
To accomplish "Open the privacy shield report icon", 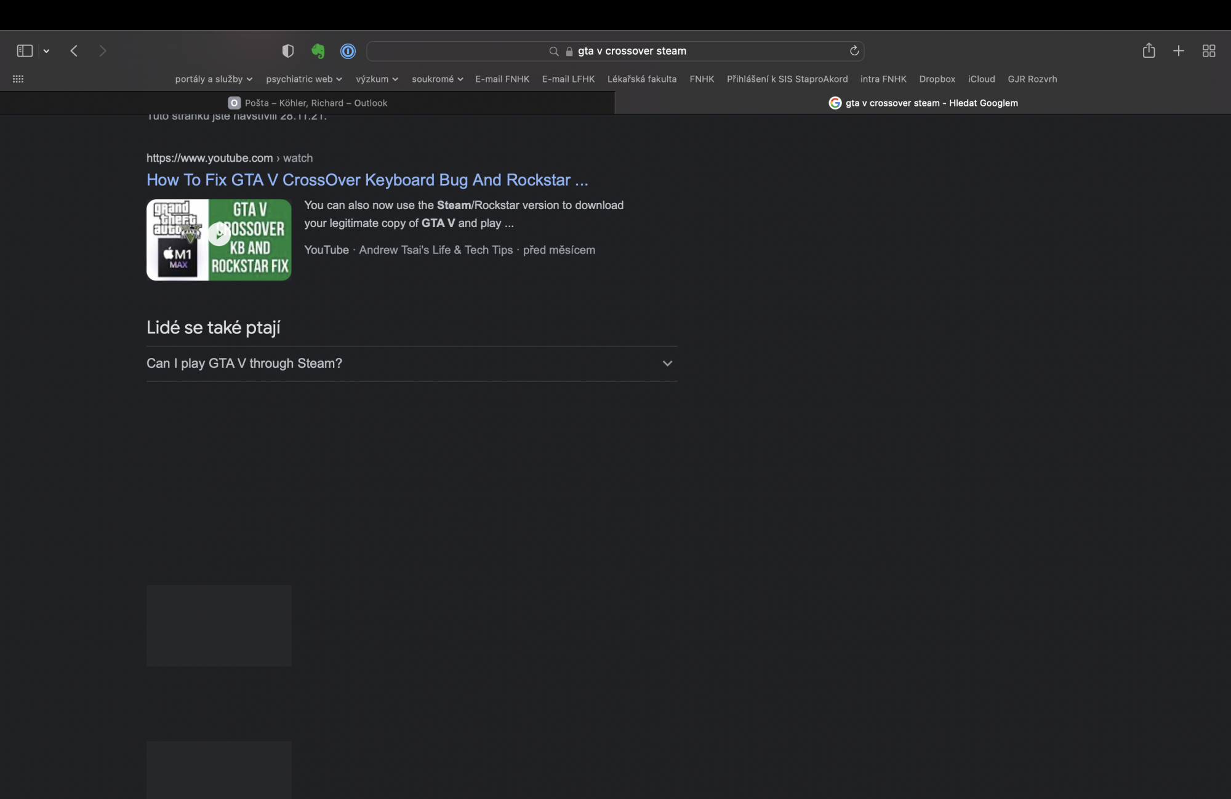I will click(287, 51).
